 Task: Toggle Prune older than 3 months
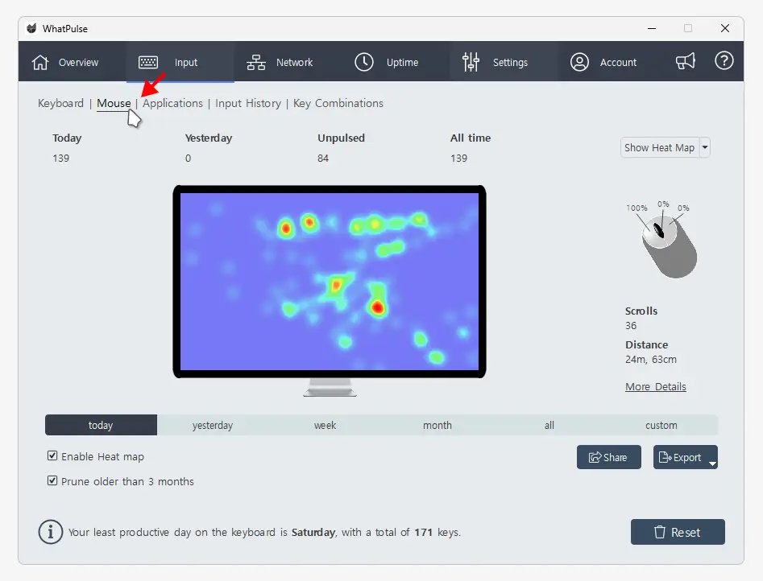coord(52,481)
